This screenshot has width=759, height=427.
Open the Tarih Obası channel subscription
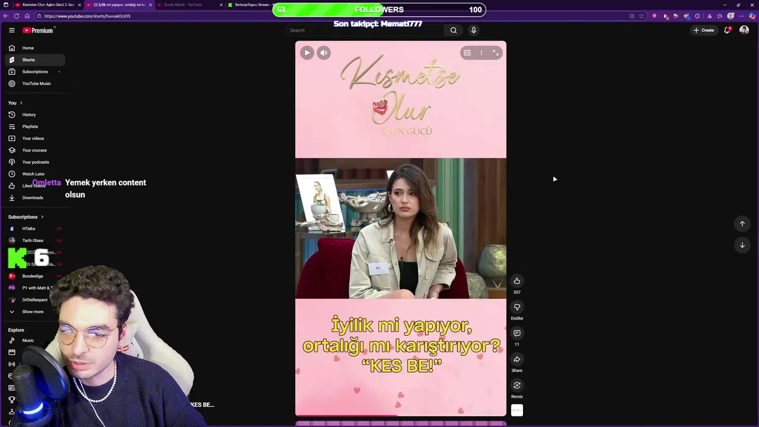pos(35,240)
